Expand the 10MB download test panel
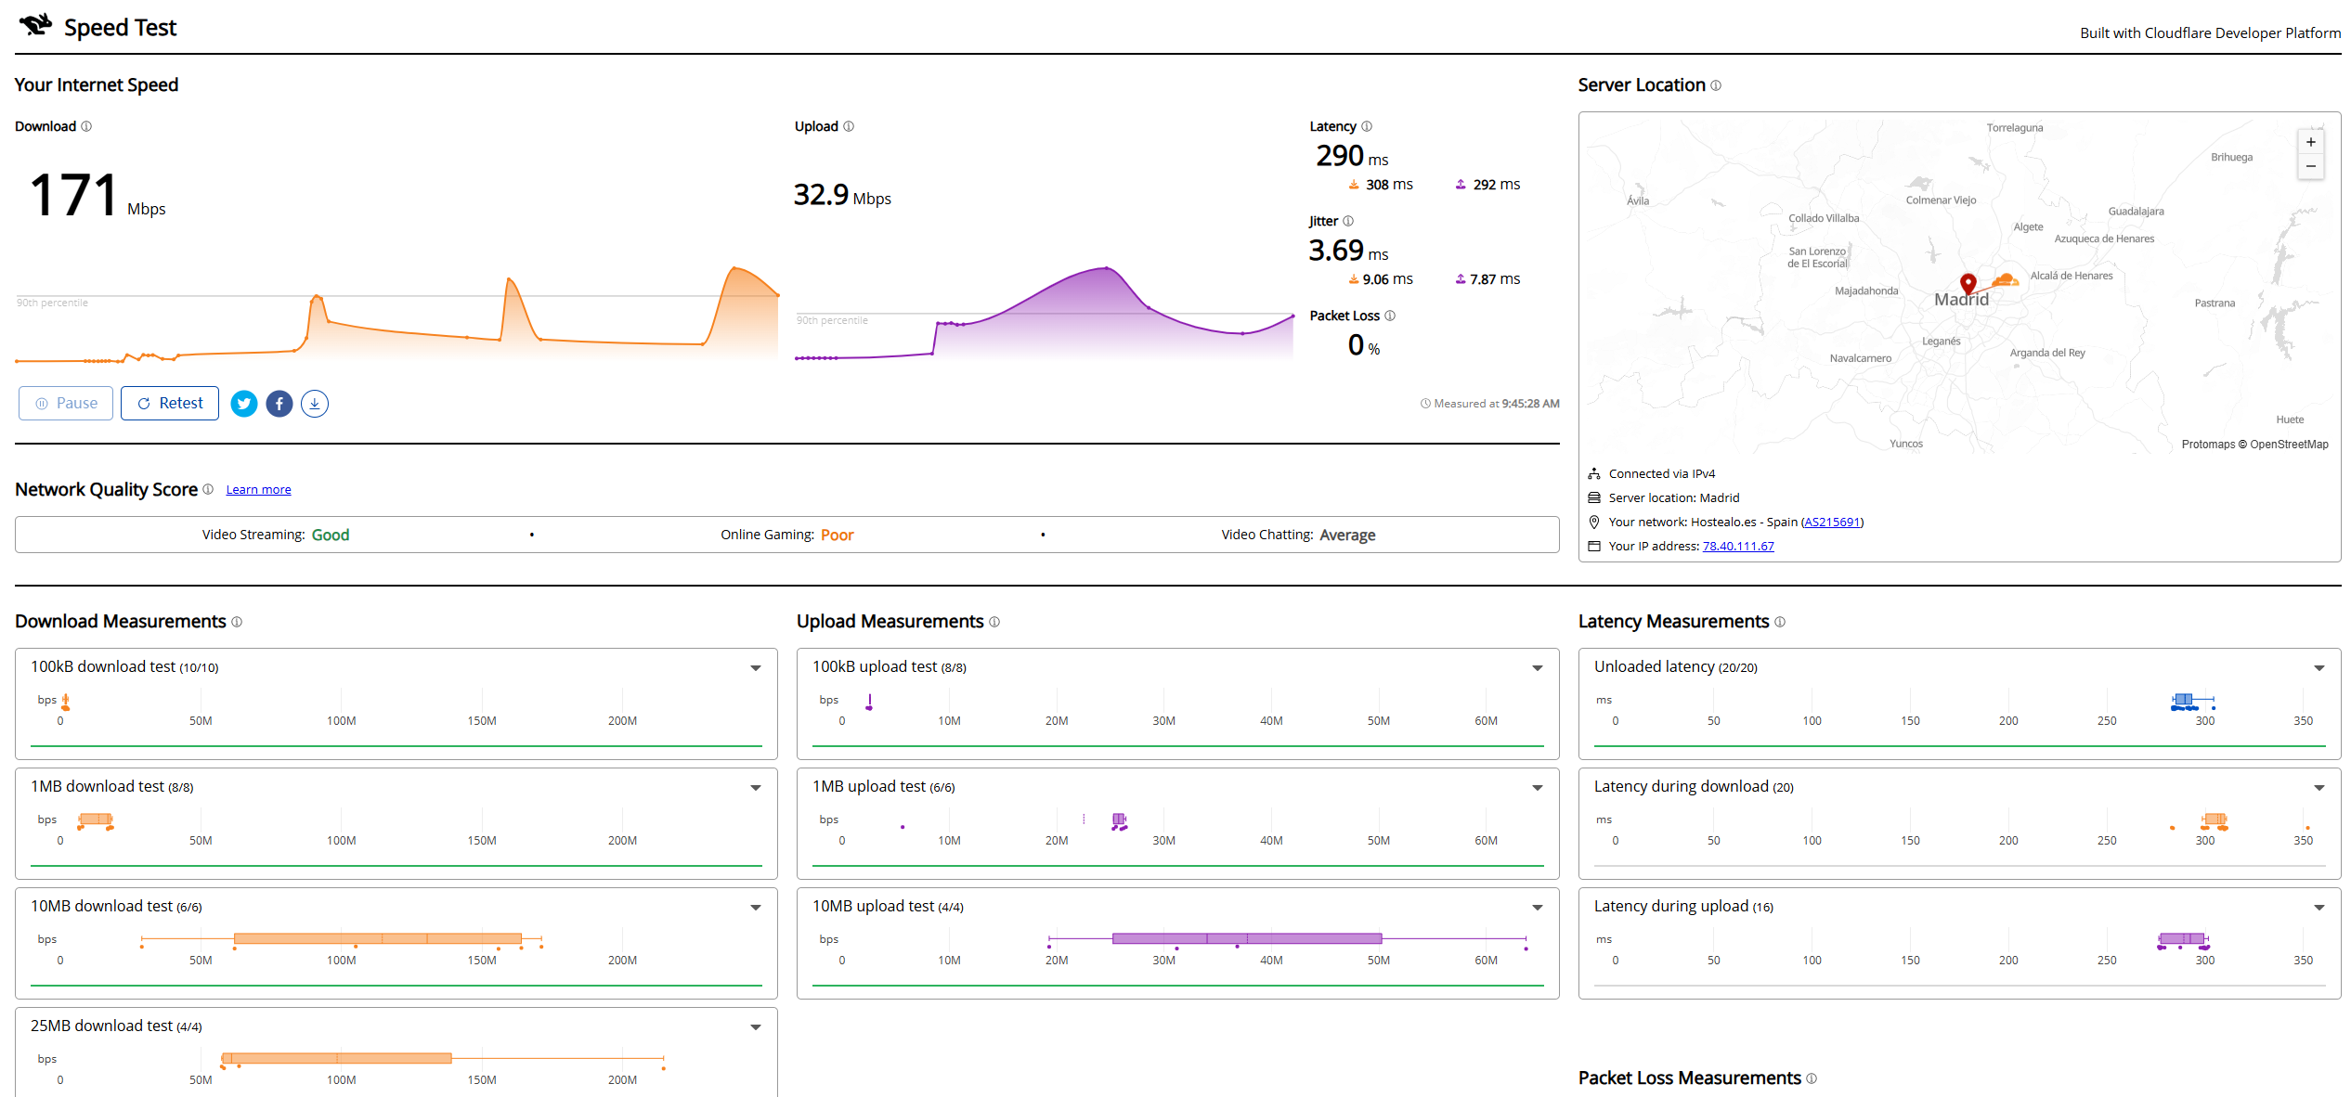The height and width of the screenshot is (1097, 2351). pyautogui.click(x=756, y=908)
